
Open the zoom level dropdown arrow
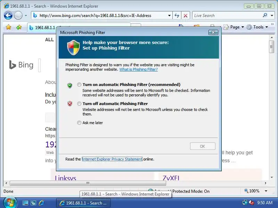266,191
